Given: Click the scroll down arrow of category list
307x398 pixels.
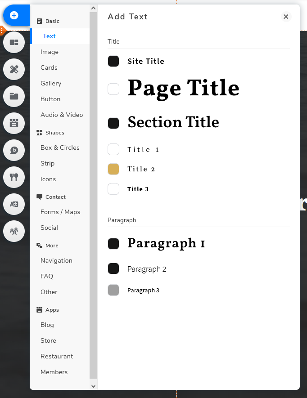Looking at the screenshot, I should 93,386.
